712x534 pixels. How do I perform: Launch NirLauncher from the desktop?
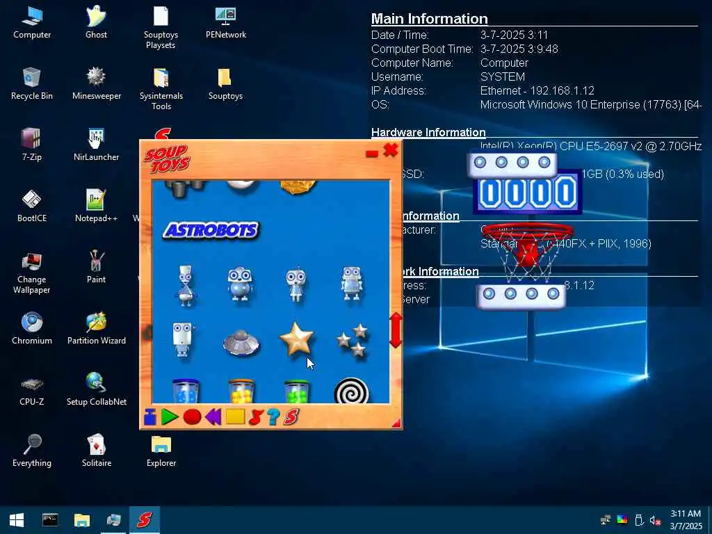(x=96, y=145)
